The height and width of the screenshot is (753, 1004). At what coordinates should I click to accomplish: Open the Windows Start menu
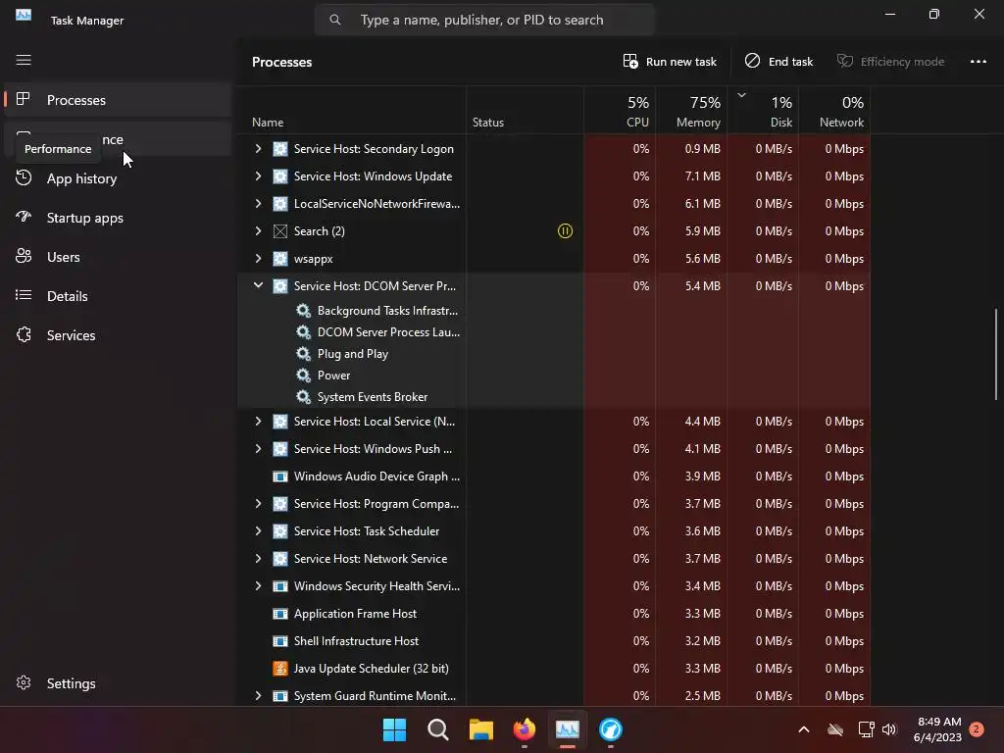coord(394,729)
